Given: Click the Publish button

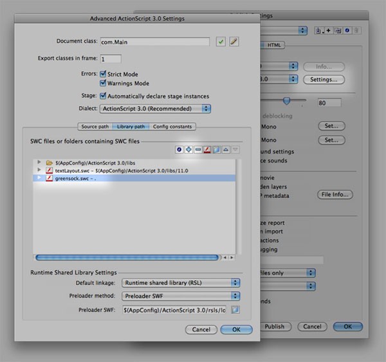Looking at the screenshot, I should click(276, 327).
